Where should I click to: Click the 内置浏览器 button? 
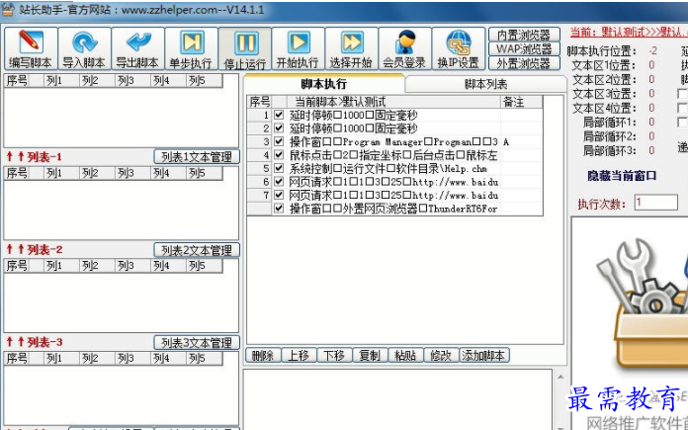click(x=523, y=35)
